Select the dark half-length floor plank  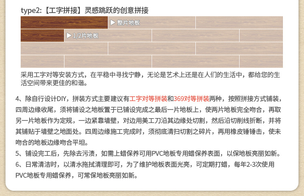coord(42,36)
